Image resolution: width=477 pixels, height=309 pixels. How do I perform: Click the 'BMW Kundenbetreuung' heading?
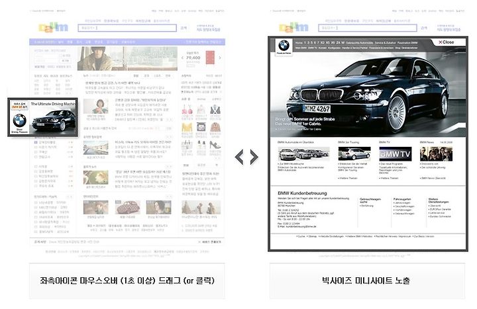(302, 193)
